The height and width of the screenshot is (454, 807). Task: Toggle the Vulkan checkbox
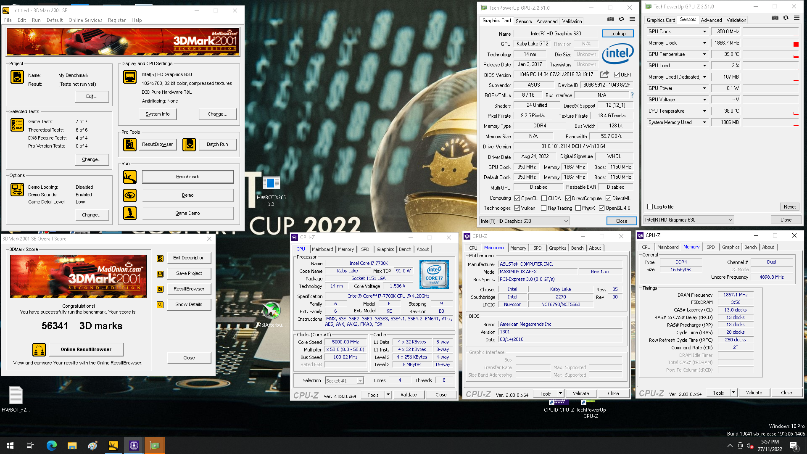(517, 208)
